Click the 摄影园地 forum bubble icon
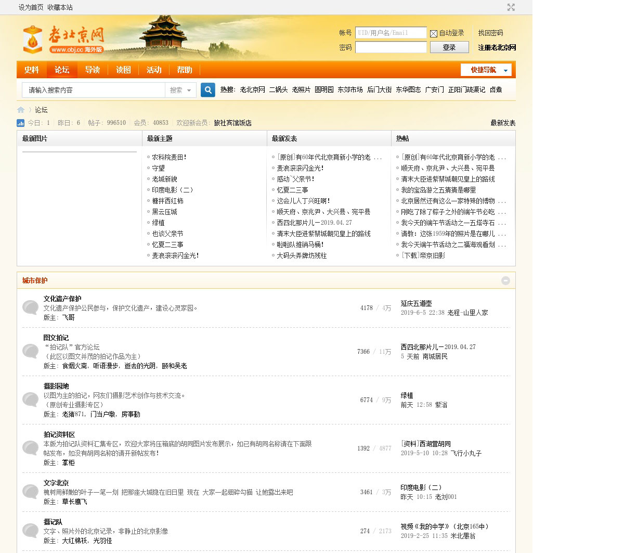 tap(31, 400)
